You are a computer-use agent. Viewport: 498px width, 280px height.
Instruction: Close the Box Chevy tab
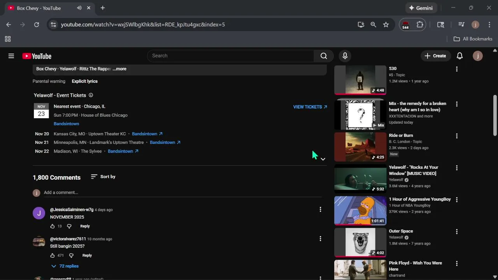(89, 8)
